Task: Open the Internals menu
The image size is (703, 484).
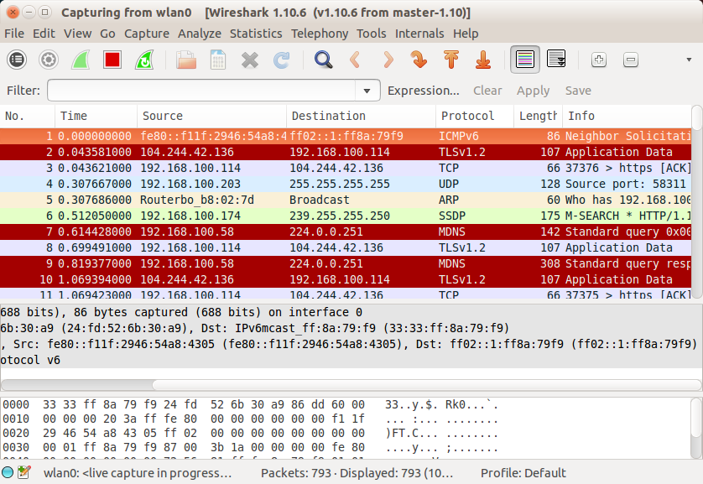Action: [x=419, y=34]
